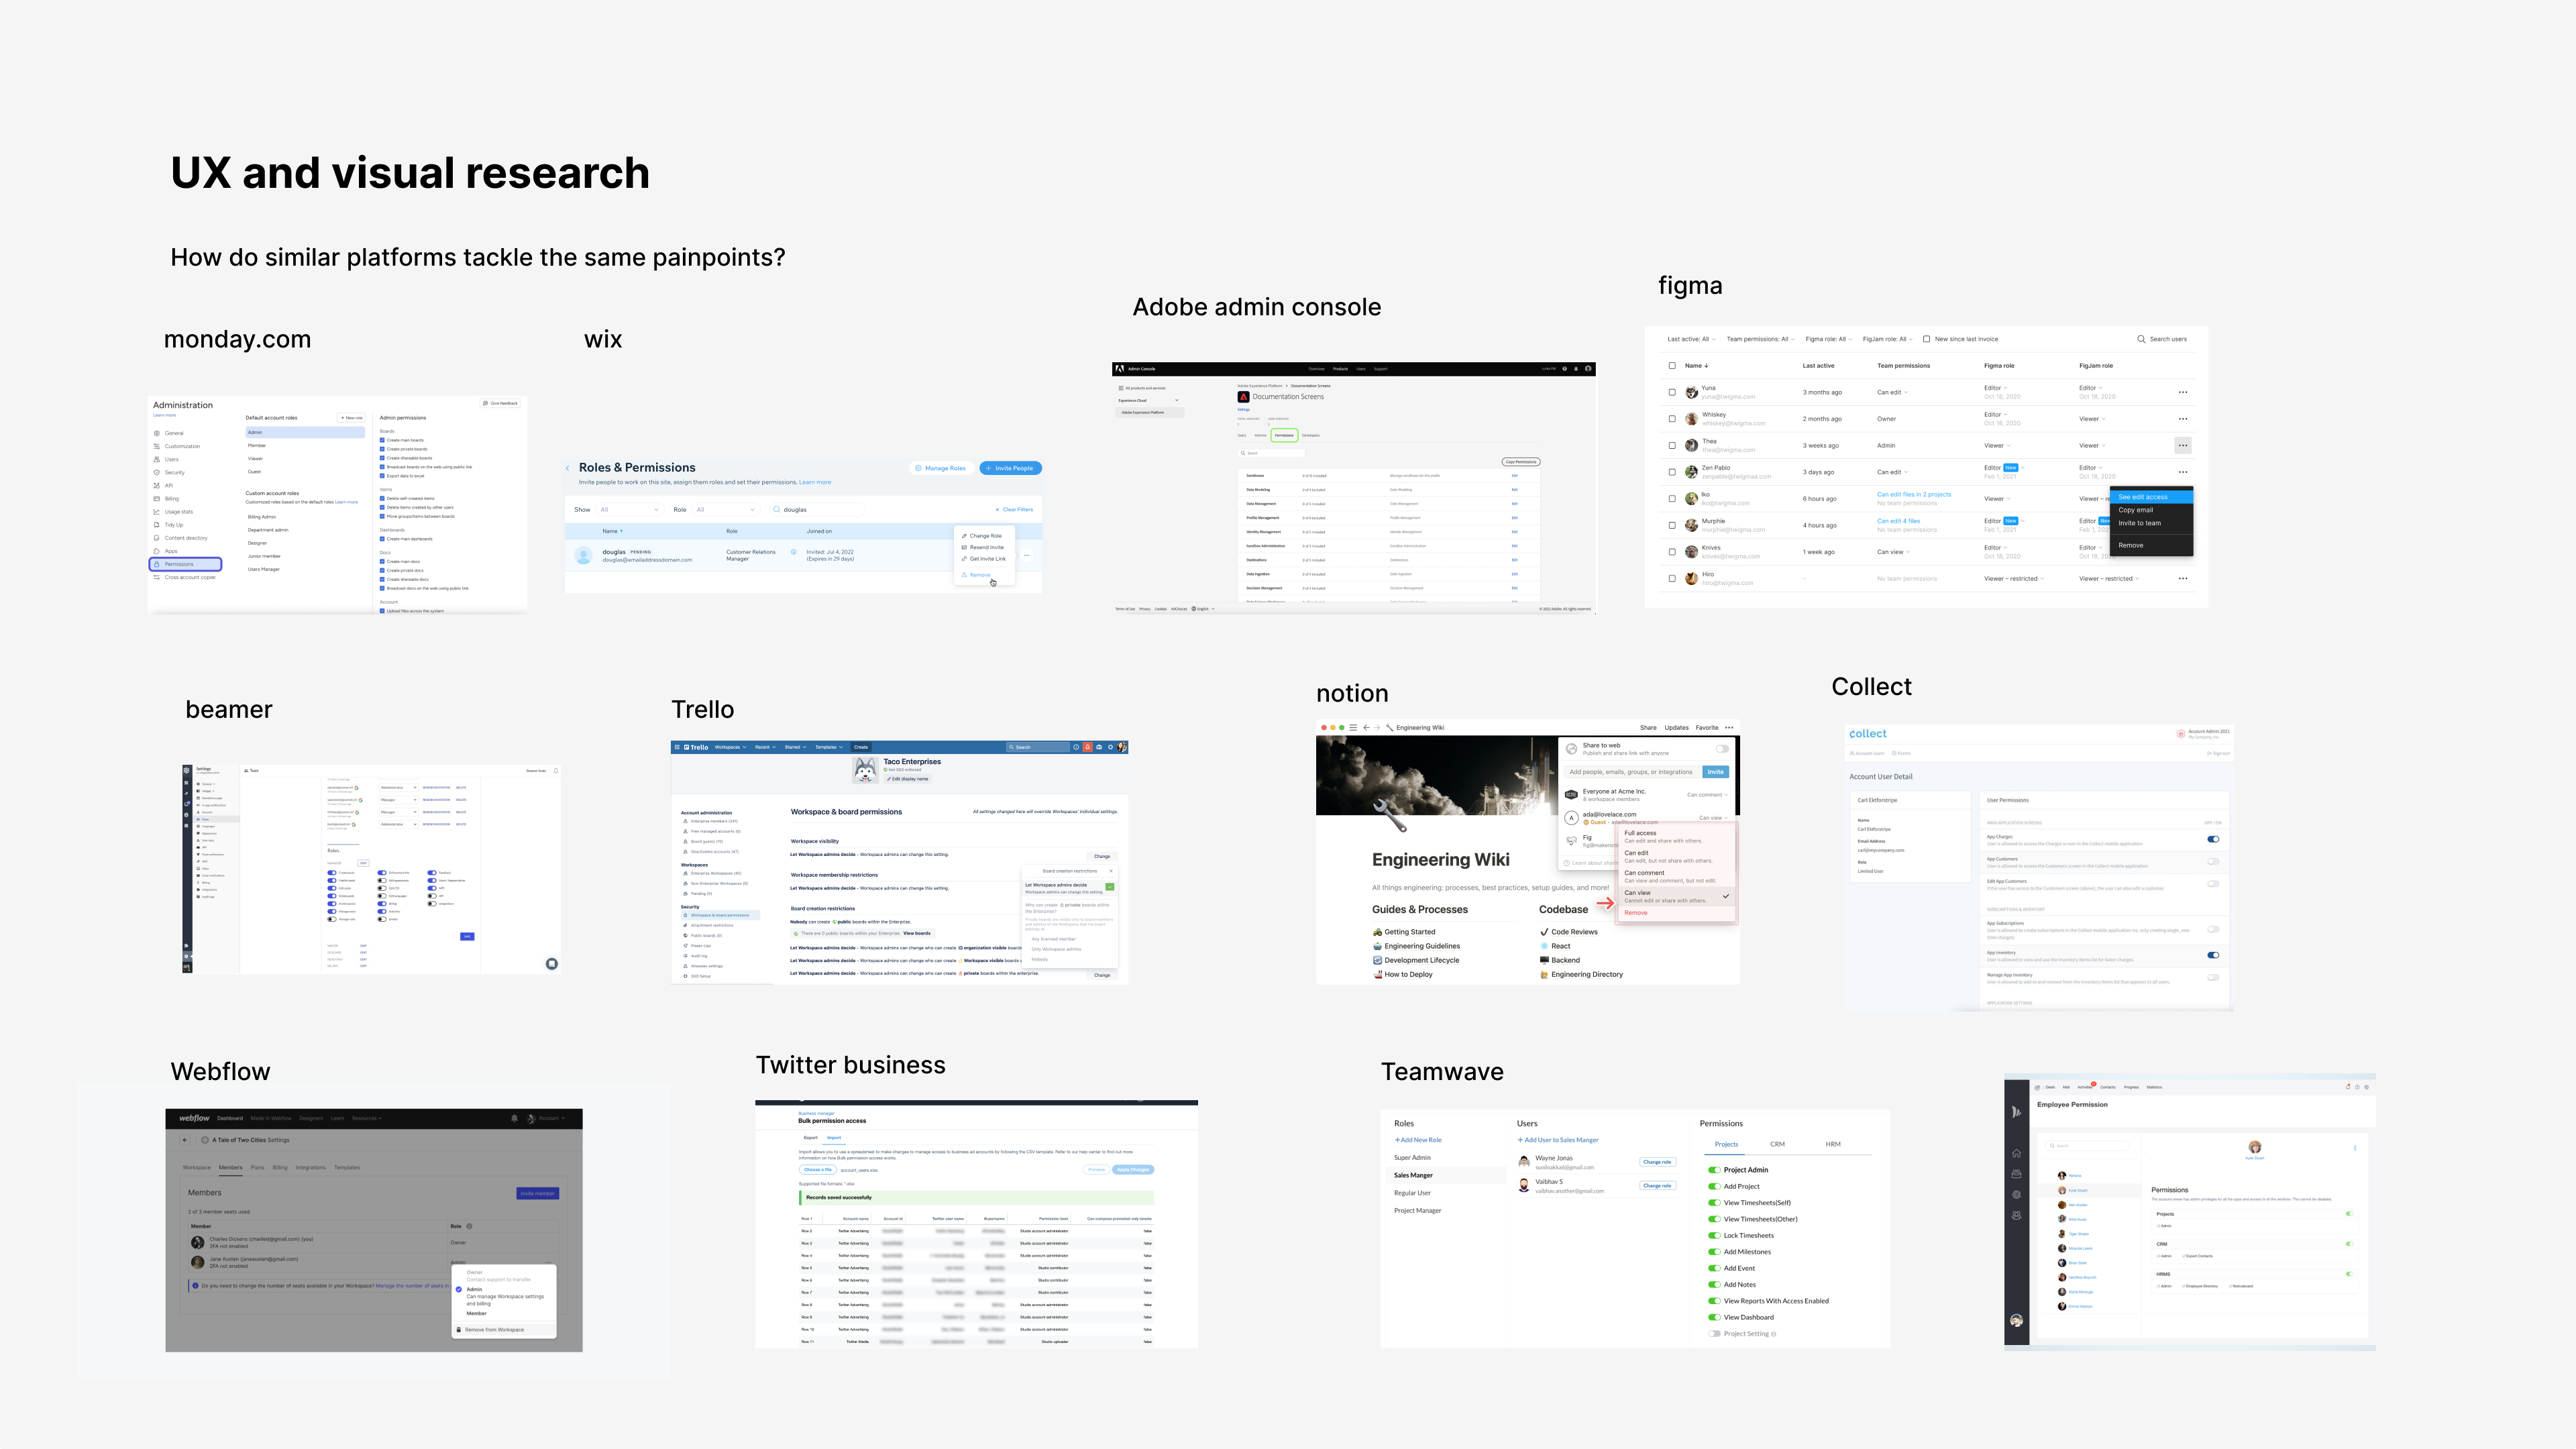Click Add New Role link in Teamwave

click(1418, 1140)
